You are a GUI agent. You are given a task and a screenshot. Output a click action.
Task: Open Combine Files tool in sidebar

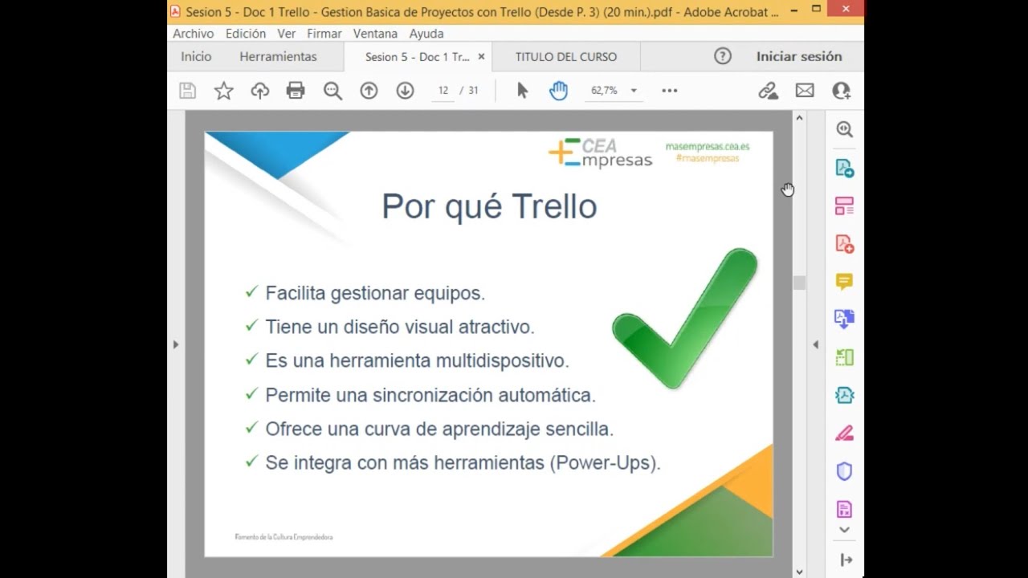pyautogui.click(x=844, y=319)
